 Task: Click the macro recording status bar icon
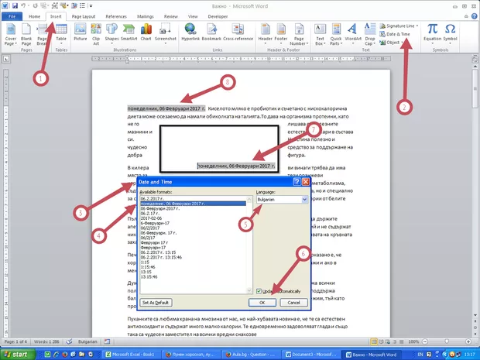pyautogui.click(x=107, y=341)
